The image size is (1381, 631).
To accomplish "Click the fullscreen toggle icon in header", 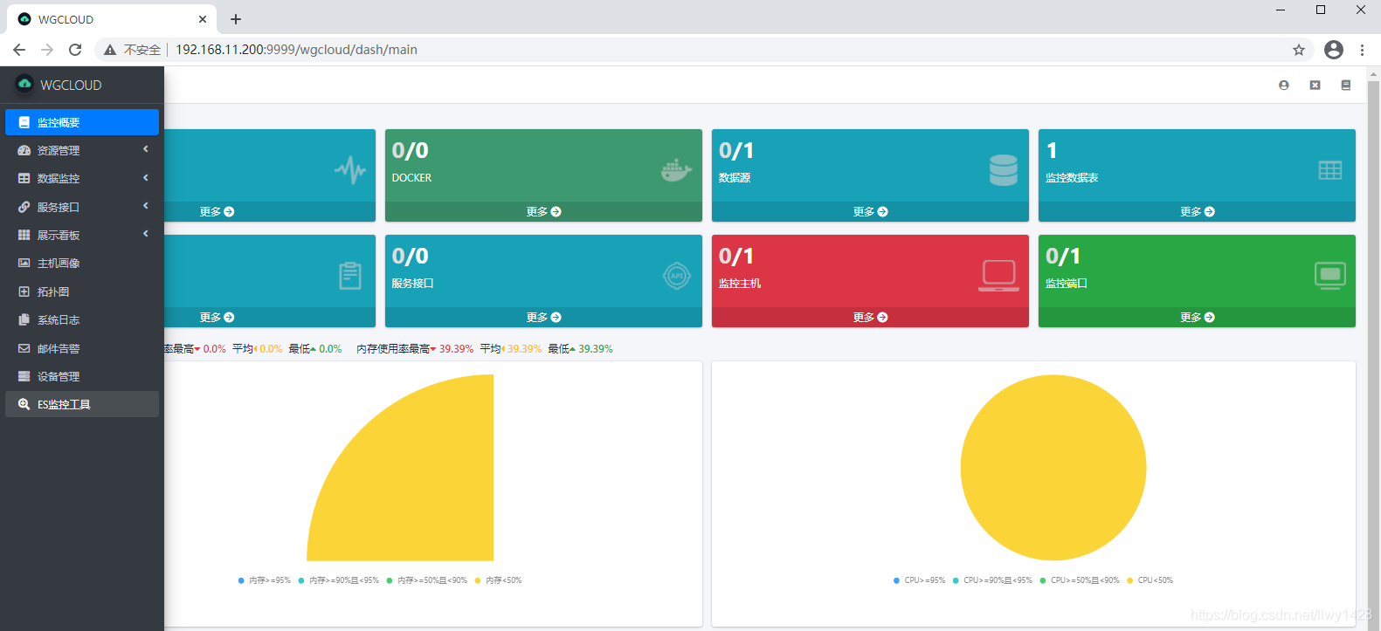I will pos(1315,86).
